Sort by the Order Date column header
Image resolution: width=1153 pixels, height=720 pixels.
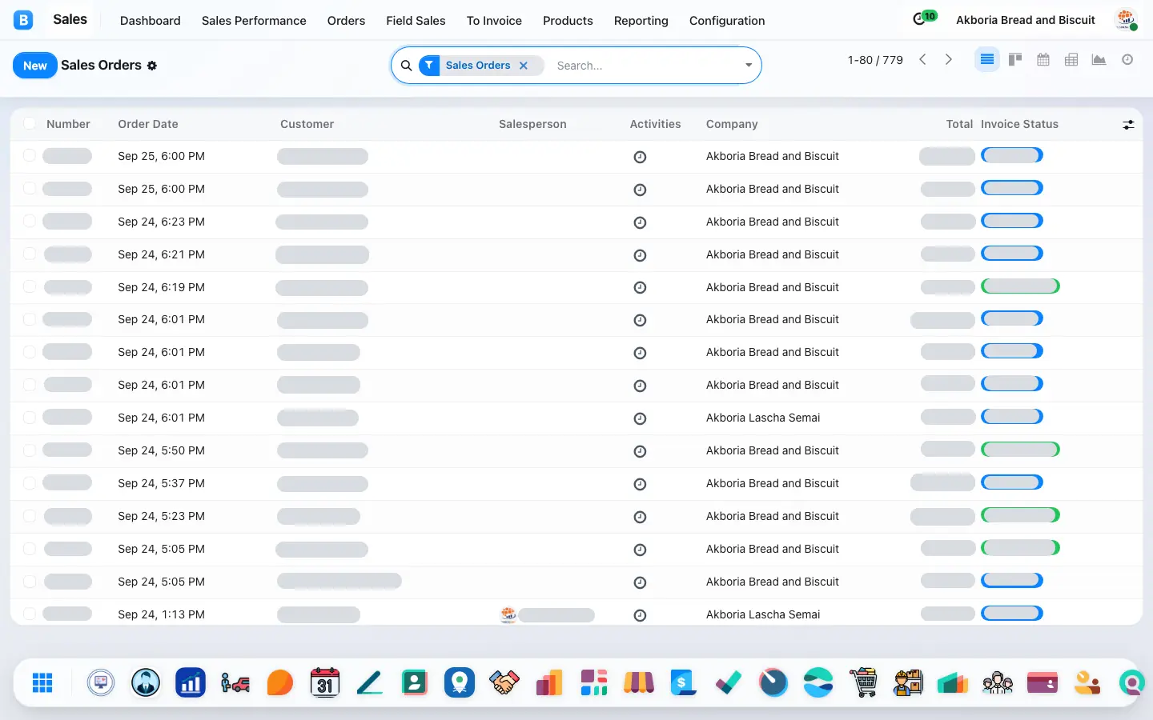tap(148, 124)
